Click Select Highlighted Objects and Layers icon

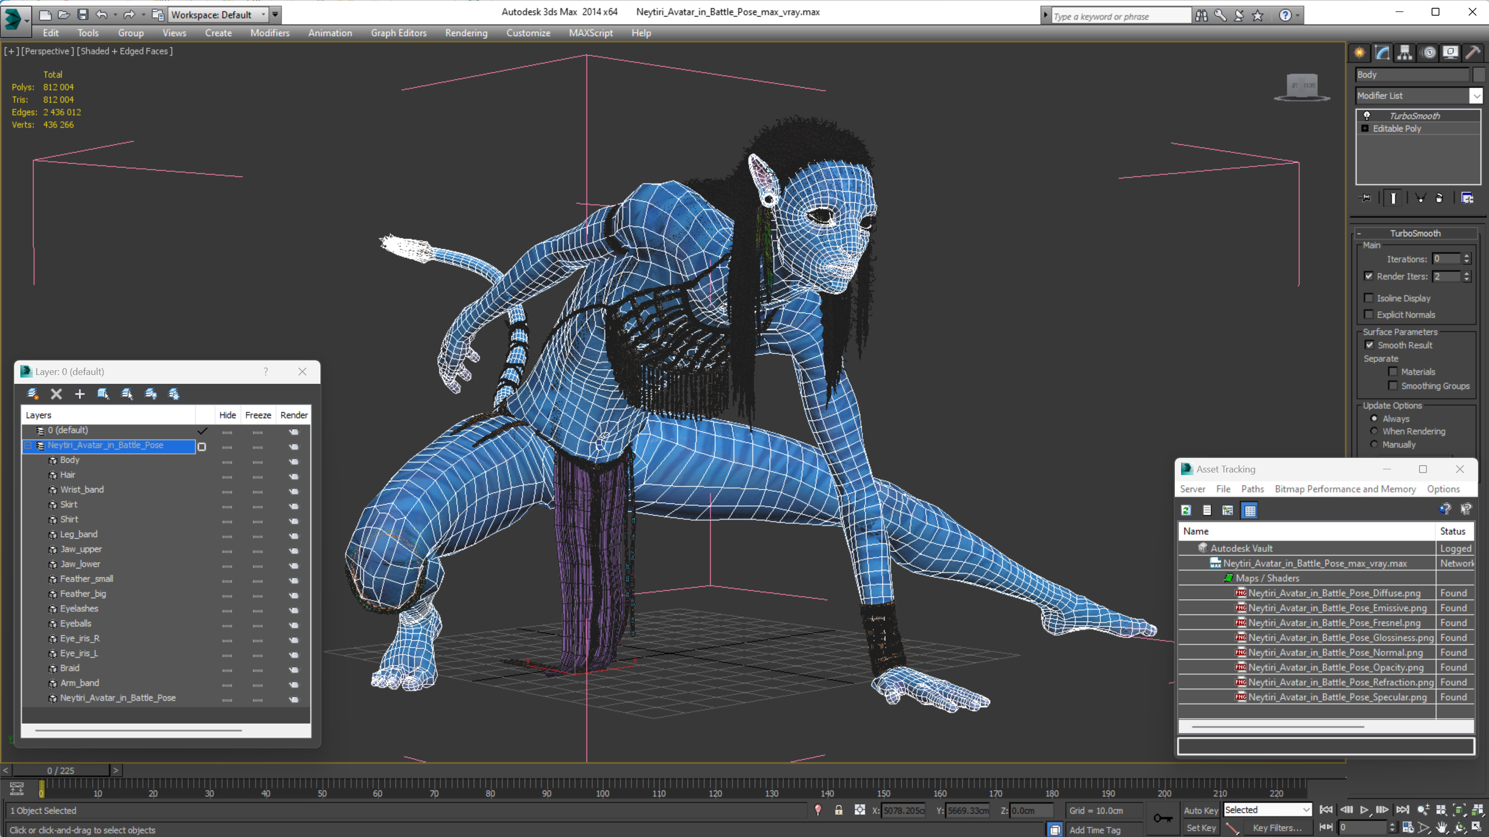pos(103,394)
